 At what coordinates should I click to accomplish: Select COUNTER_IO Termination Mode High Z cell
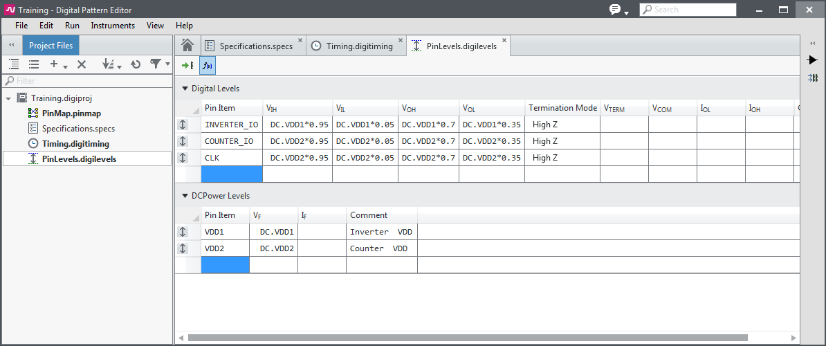tap(562, 141)
